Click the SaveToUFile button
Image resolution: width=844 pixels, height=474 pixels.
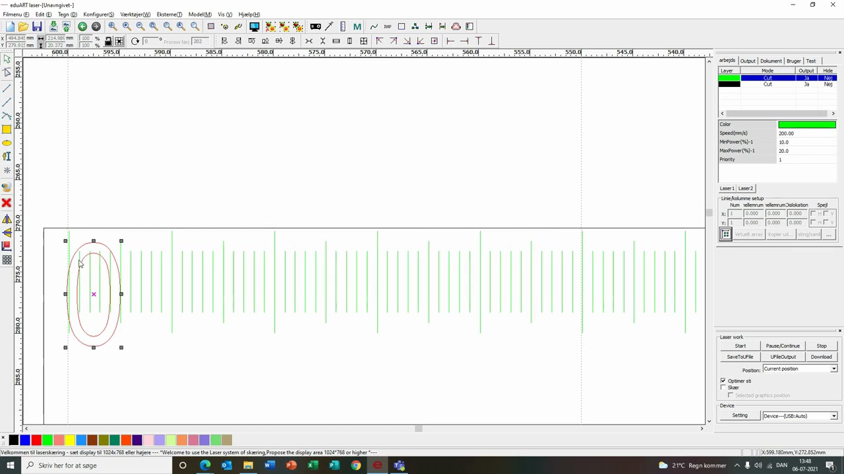[740, 357]
